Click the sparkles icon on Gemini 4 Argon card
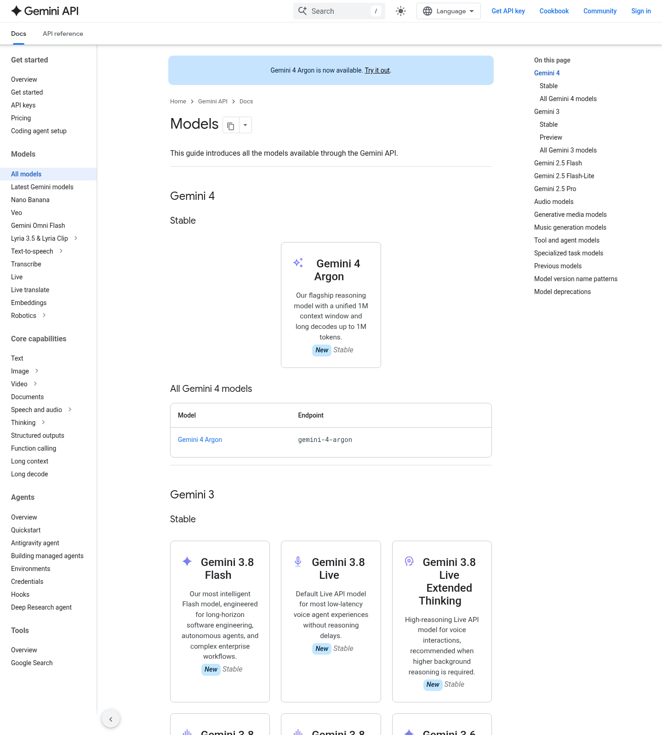Viewport: 662px width, 735px height. tap(298, 263)
